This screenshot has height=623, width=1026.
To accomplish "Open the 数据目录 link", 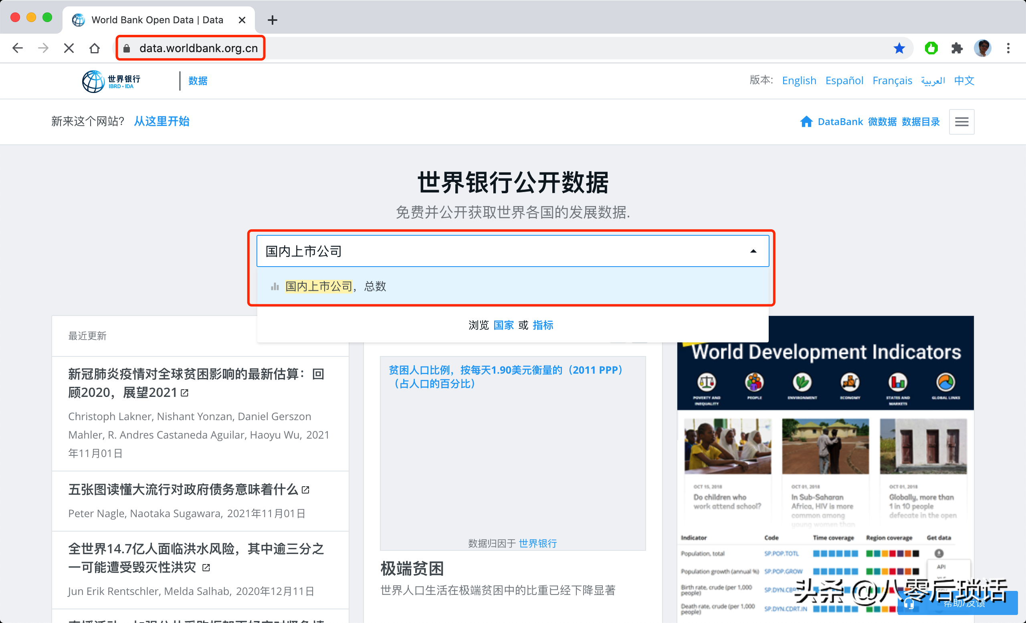I will click(x=921, y=121).
